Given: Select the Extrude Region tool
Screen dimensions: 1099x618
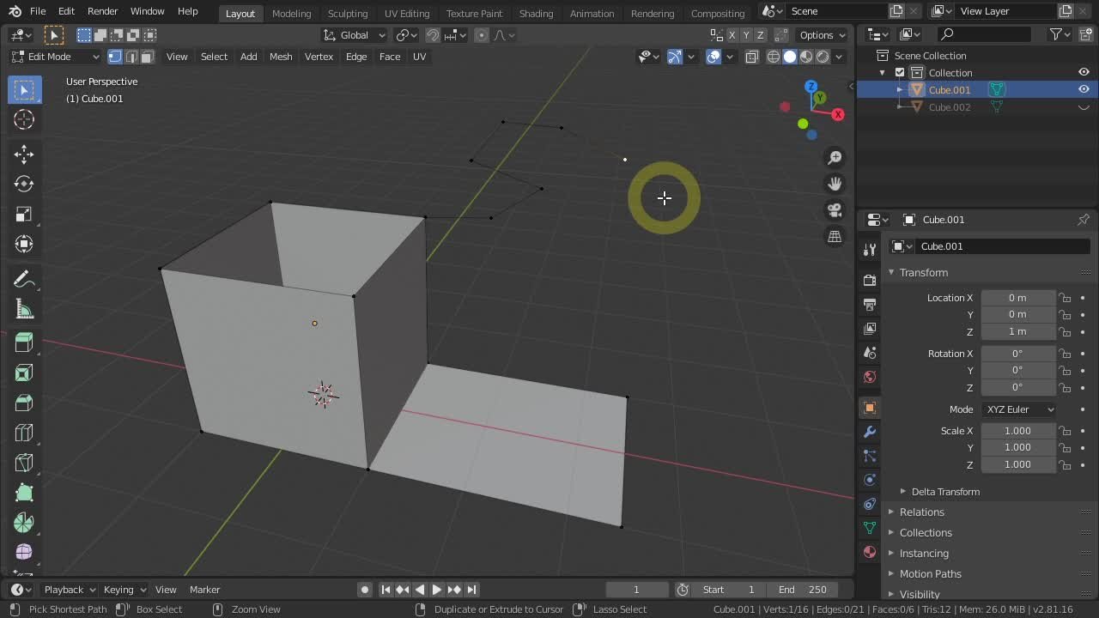Looking at the screenshot, I should pos(24,342).
